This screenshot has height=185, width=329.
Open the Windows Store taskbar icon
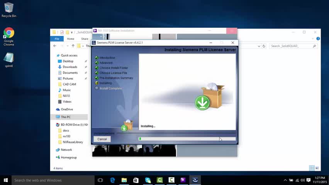(136, 180)
